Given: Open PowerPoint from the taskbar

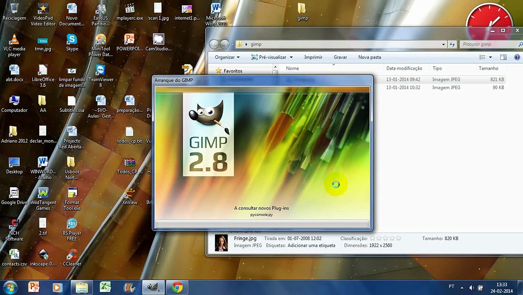Looking at the screenshot, I should click(x=34, y=287).
